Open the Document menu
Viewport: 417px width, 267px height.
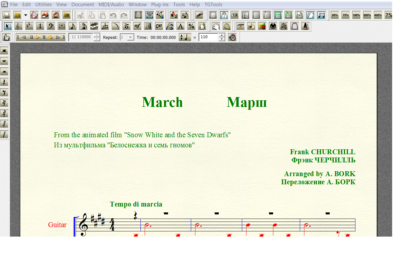point(82,5)
